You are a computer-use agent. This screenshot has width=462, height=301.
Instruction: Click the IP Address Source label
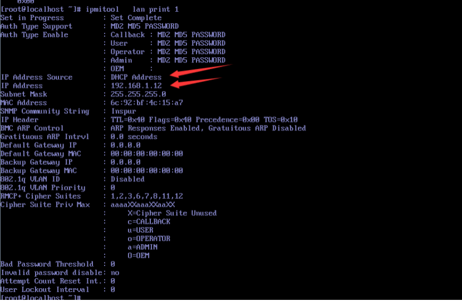click(x=37, y=77)
